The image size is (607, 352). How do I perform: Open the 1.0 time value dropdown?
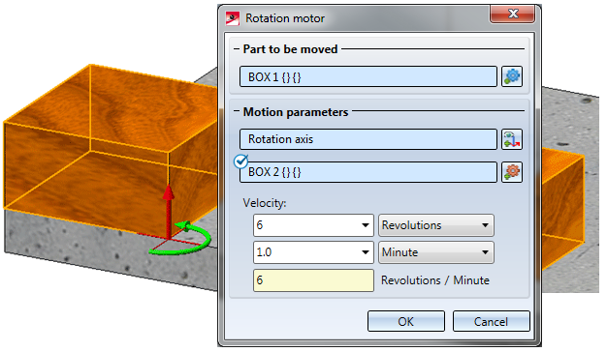[365, 252]
